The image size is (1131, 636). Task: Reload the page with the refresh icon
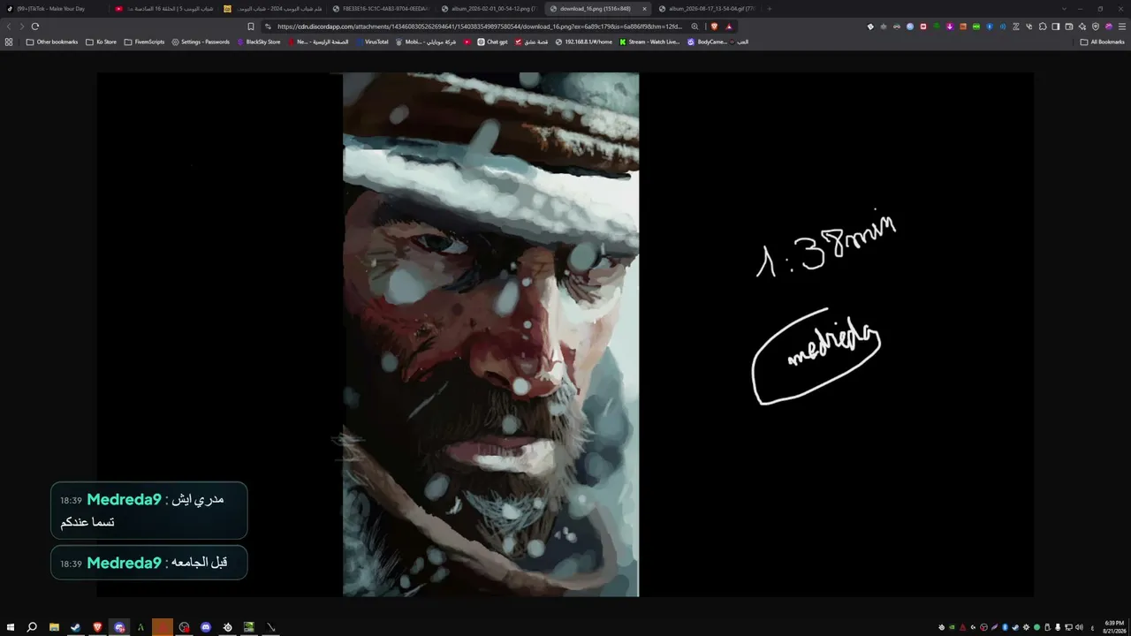pos(35,26)
